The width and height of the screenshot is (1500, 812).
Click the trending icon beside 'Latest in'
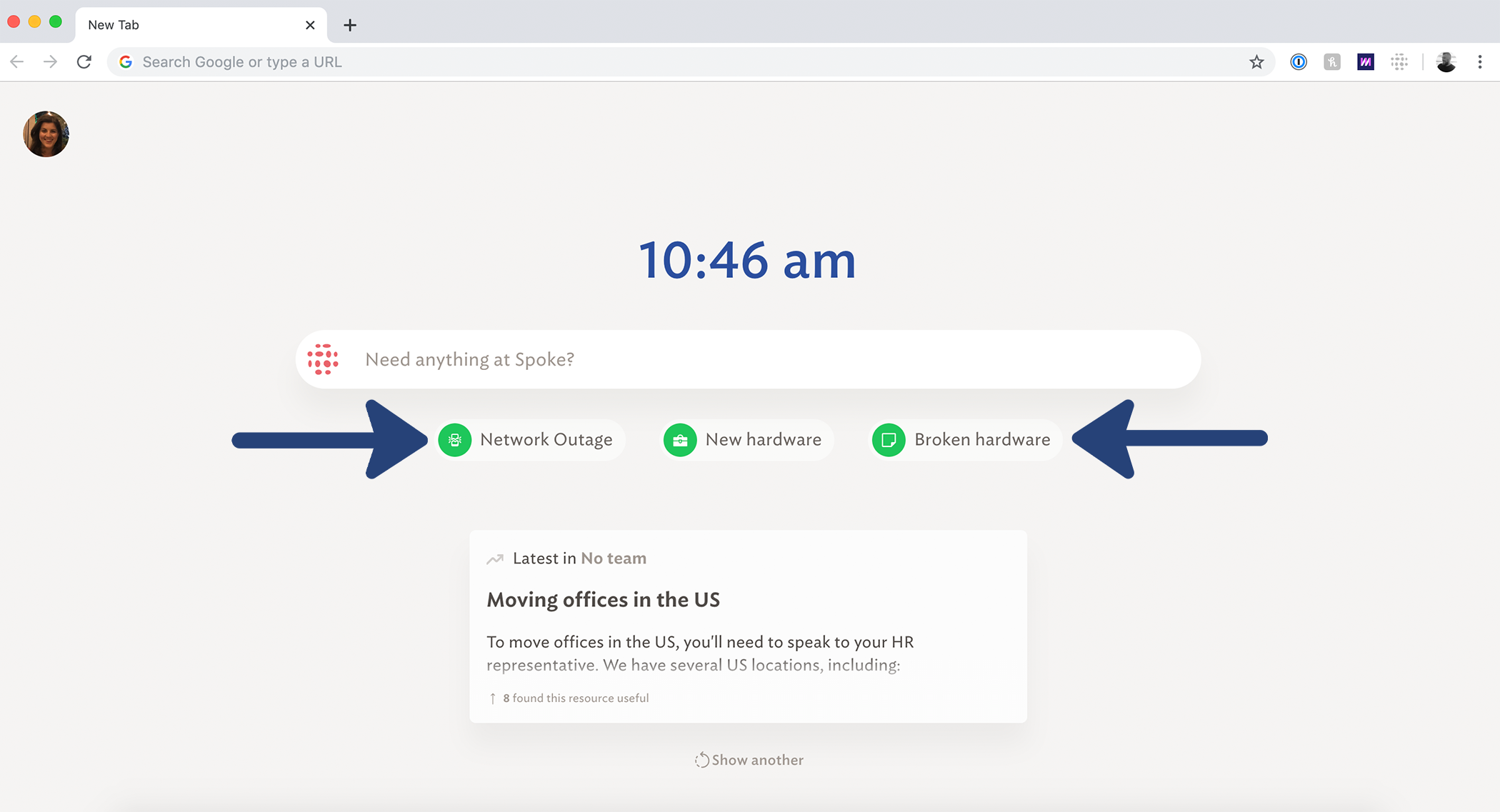pyautogui.click(x=495, y=558)
